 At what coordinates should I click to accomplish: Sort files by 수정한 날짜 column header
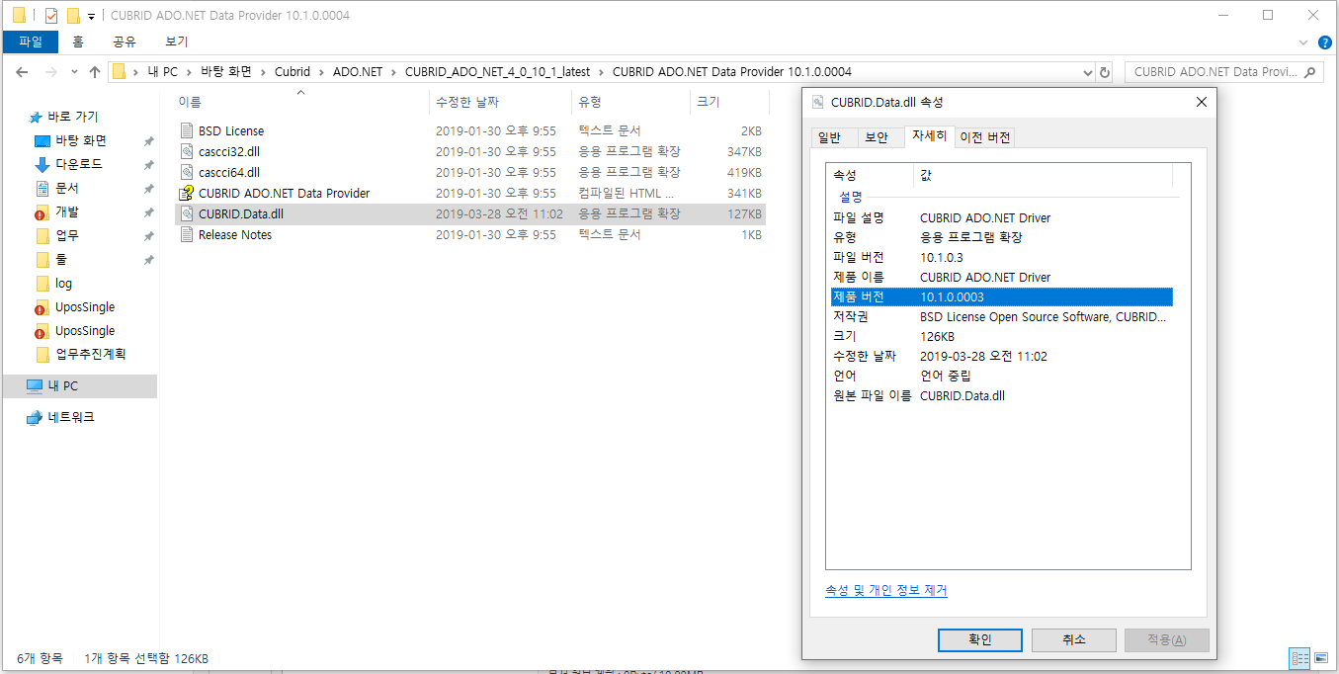tap(467, 102)
